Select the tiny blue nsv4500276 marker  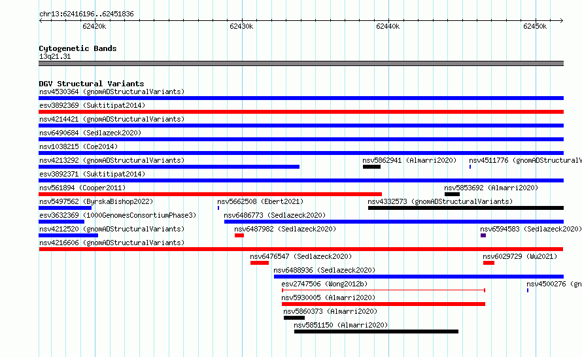click(528, 290)
